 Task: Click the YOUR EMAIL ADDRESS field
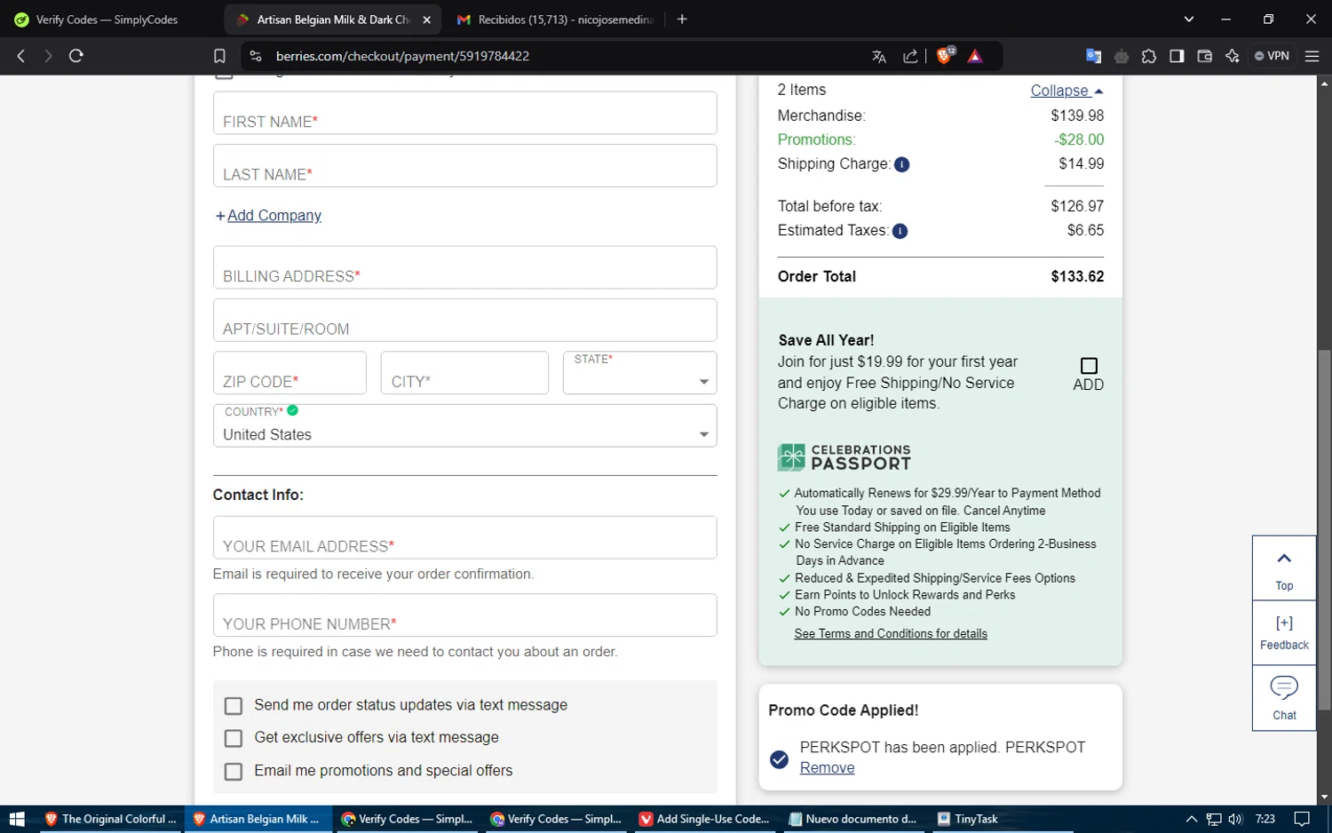[x=464, y=538]
